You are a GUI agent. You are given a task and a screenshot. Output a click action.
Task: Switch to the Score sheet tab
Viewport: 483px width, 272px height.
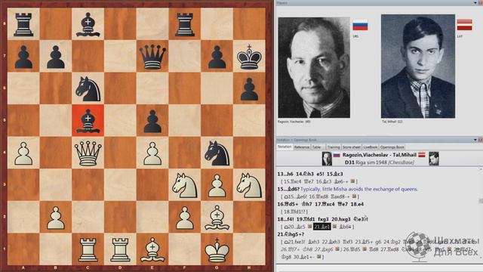(x=352, y=147)
